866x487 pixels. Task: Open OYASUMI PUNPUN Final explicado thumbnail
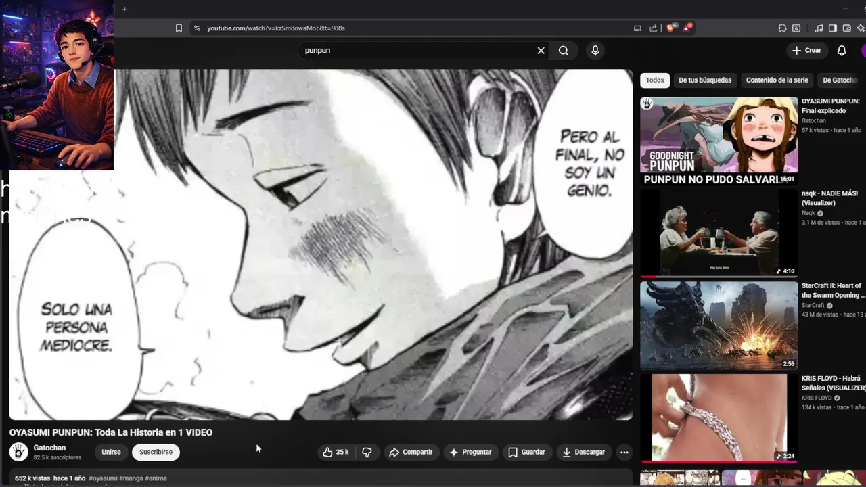click(x=719, y=141)
